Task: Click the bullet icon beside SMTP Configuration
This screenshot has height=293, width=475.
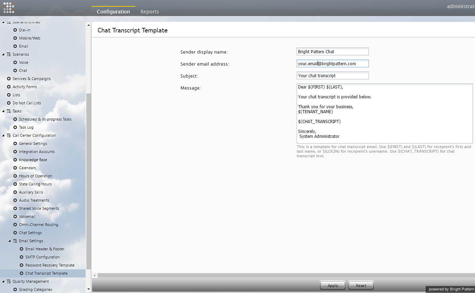Action: click(x=21, y=257)
